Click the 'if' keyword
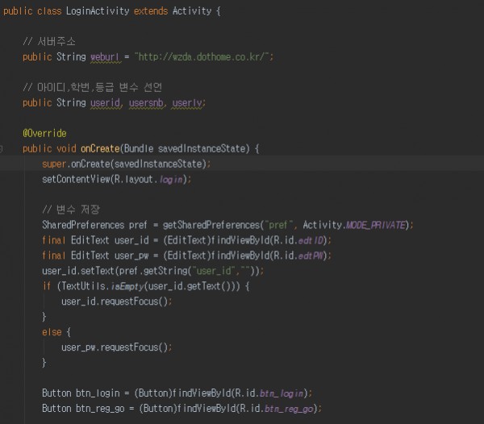484x424 pixels. (x=47, y=286)
